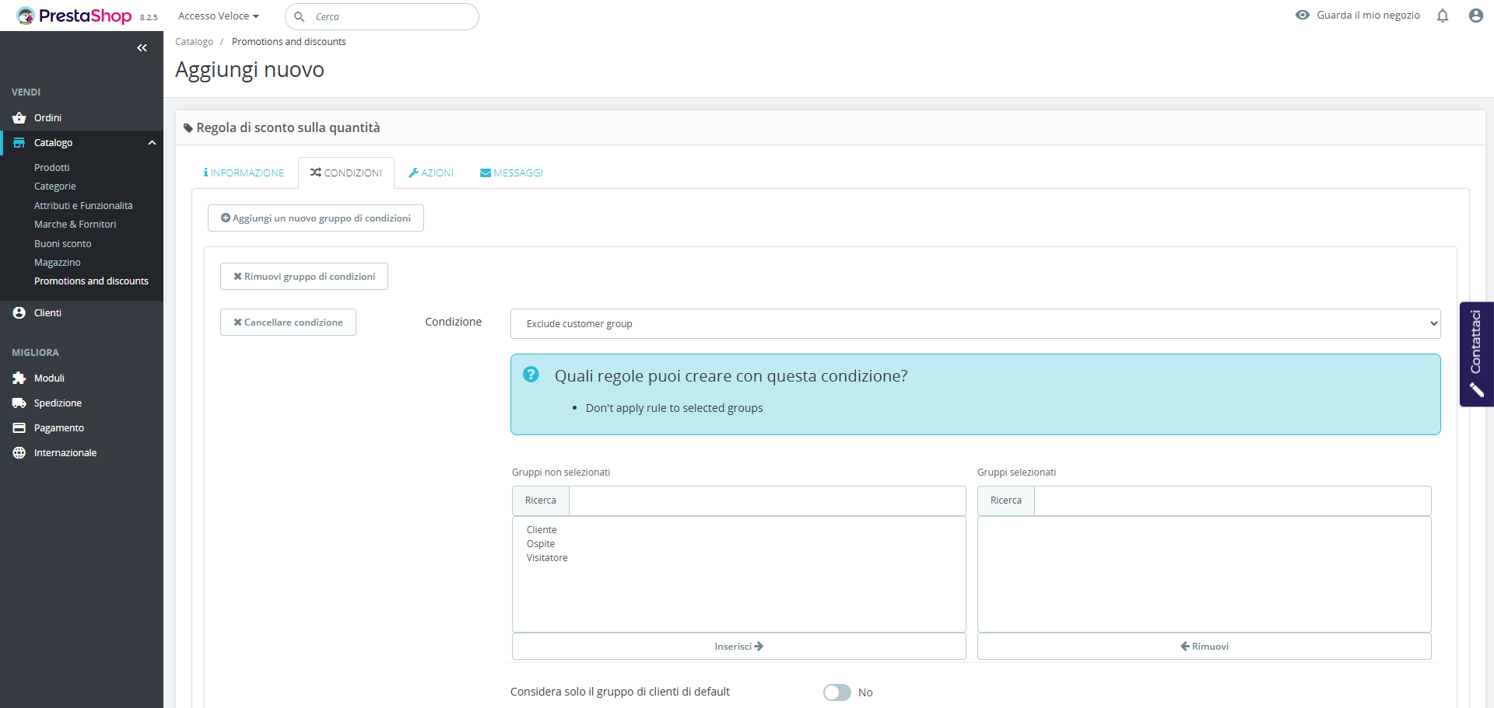Click the blue question mark help icon
Viewport: 1494px width, 708px height.
(x=531, y=375)
